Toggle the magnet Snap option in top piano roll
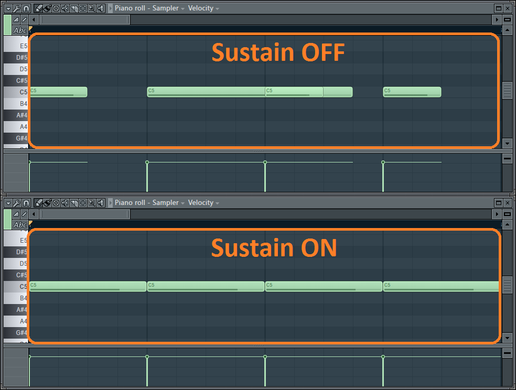Screen dimensions: 516x390 click(26, 8)
